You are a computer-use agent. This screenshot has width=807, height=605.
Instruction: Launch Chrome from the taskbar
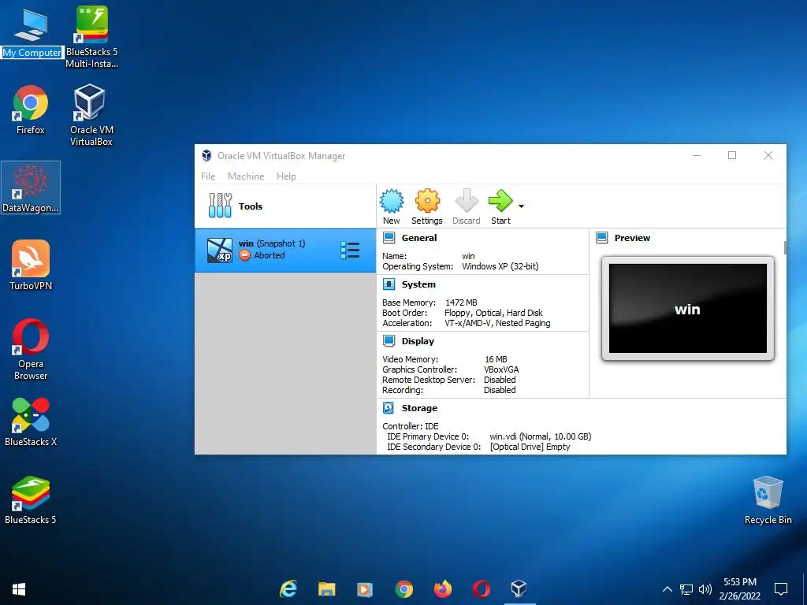[x=404, y=589]
